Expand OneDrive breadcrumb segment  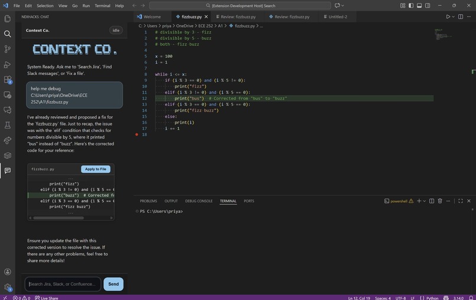(185, 26)
